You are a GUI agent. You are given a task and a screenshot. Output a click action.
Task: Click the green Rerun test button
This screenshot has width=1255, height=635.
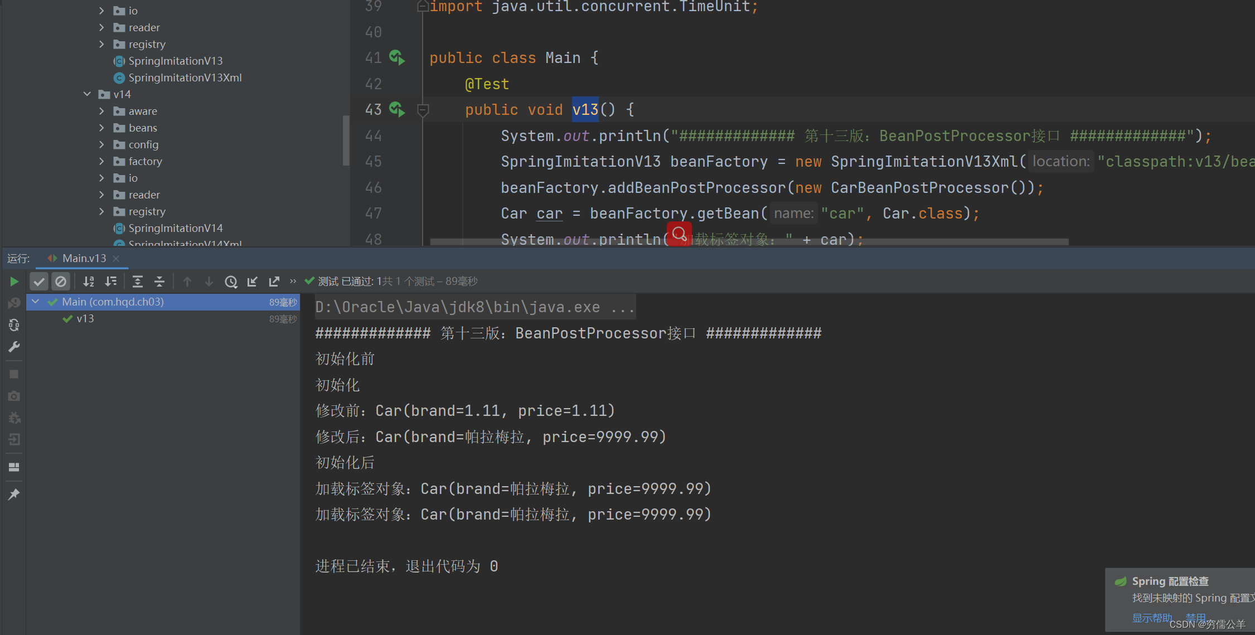(x=14, y=282)
